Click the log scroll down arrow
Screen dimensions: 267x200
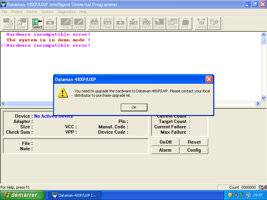(x=263, y=98)
